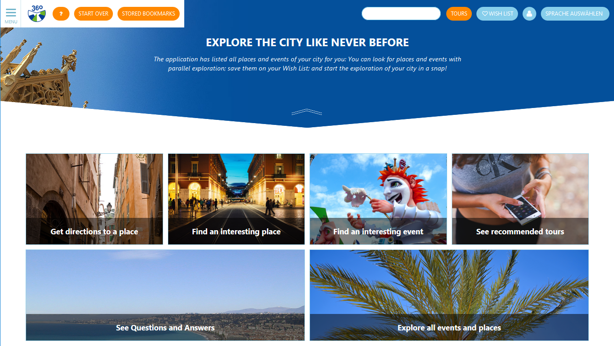The width and height of the screenshot is (614, 346).
Task: Select the Find an interesting place tile
Action: [236, 199]
